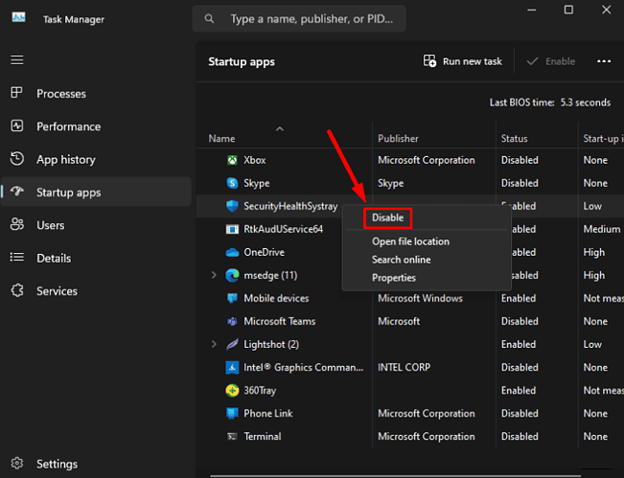Expand the msedge (11) group
This screenshot has width=624, height=478.
(214, 275)
